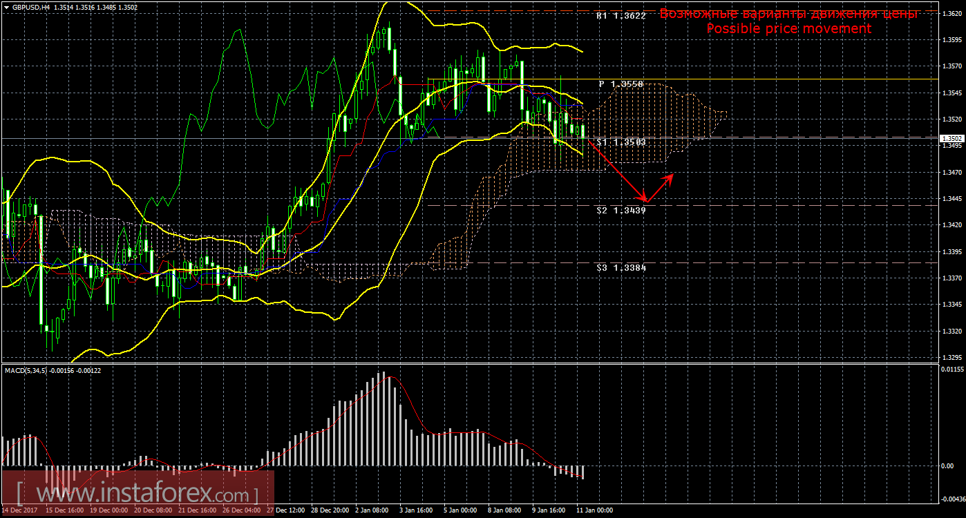Select the '9 Jan 16:00' time axis label
Screen dimensions: 966x518
550,510
